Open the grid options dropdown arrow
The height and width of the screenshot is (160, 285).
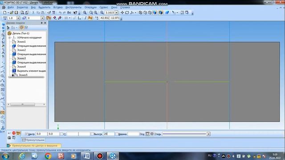pyautogui.click(x=69, y=18)
